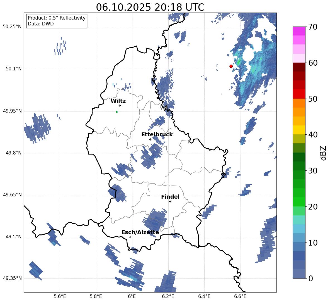
Task: Click the 10 tick on colorbar
Action: tap(313, 242)
